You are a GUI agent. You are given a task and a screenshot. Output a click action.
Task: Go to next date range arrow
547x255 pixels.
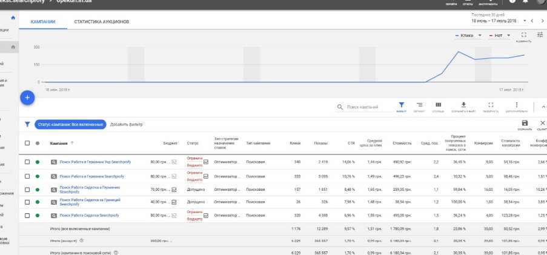pyautogui.click(x=543, y=21)
